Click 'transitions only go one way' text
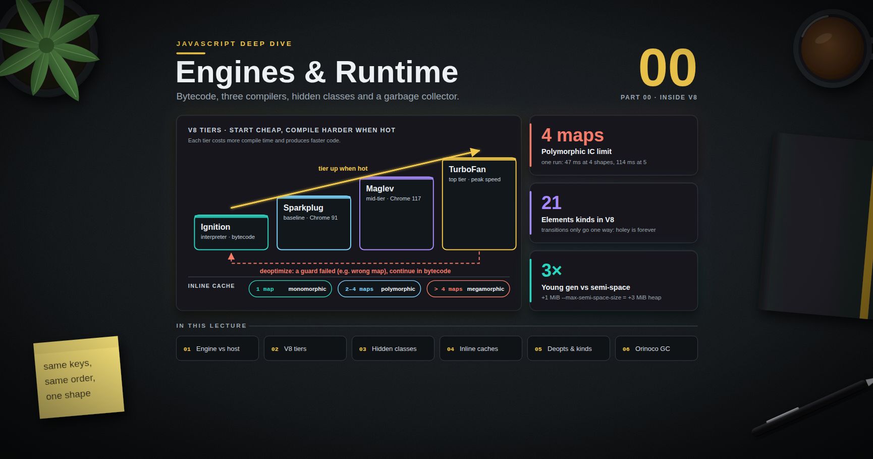This screenshot has height=459, width=873. tap(598, 230)
